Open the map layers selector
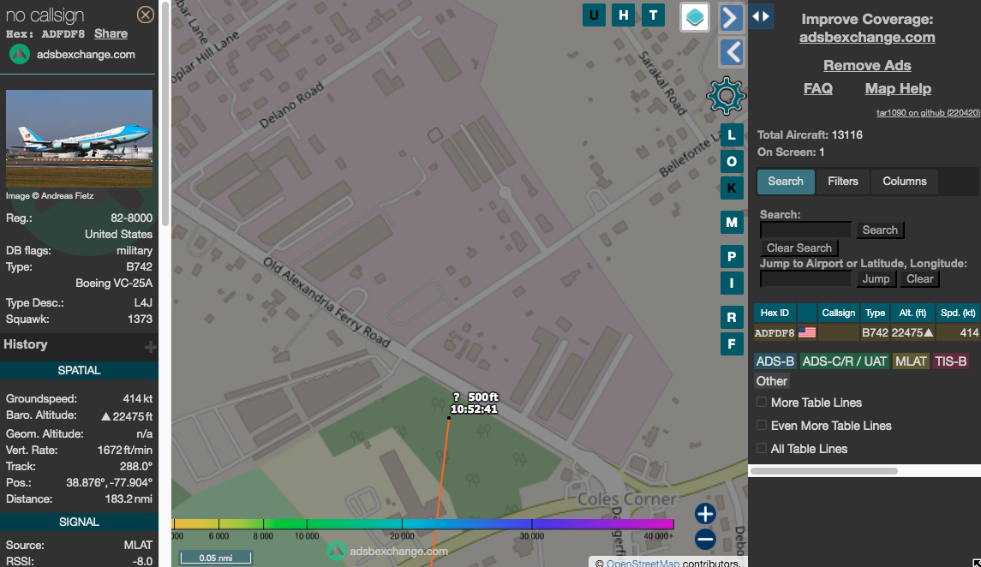Screen dimensions: 981x567 pos(695,17)
